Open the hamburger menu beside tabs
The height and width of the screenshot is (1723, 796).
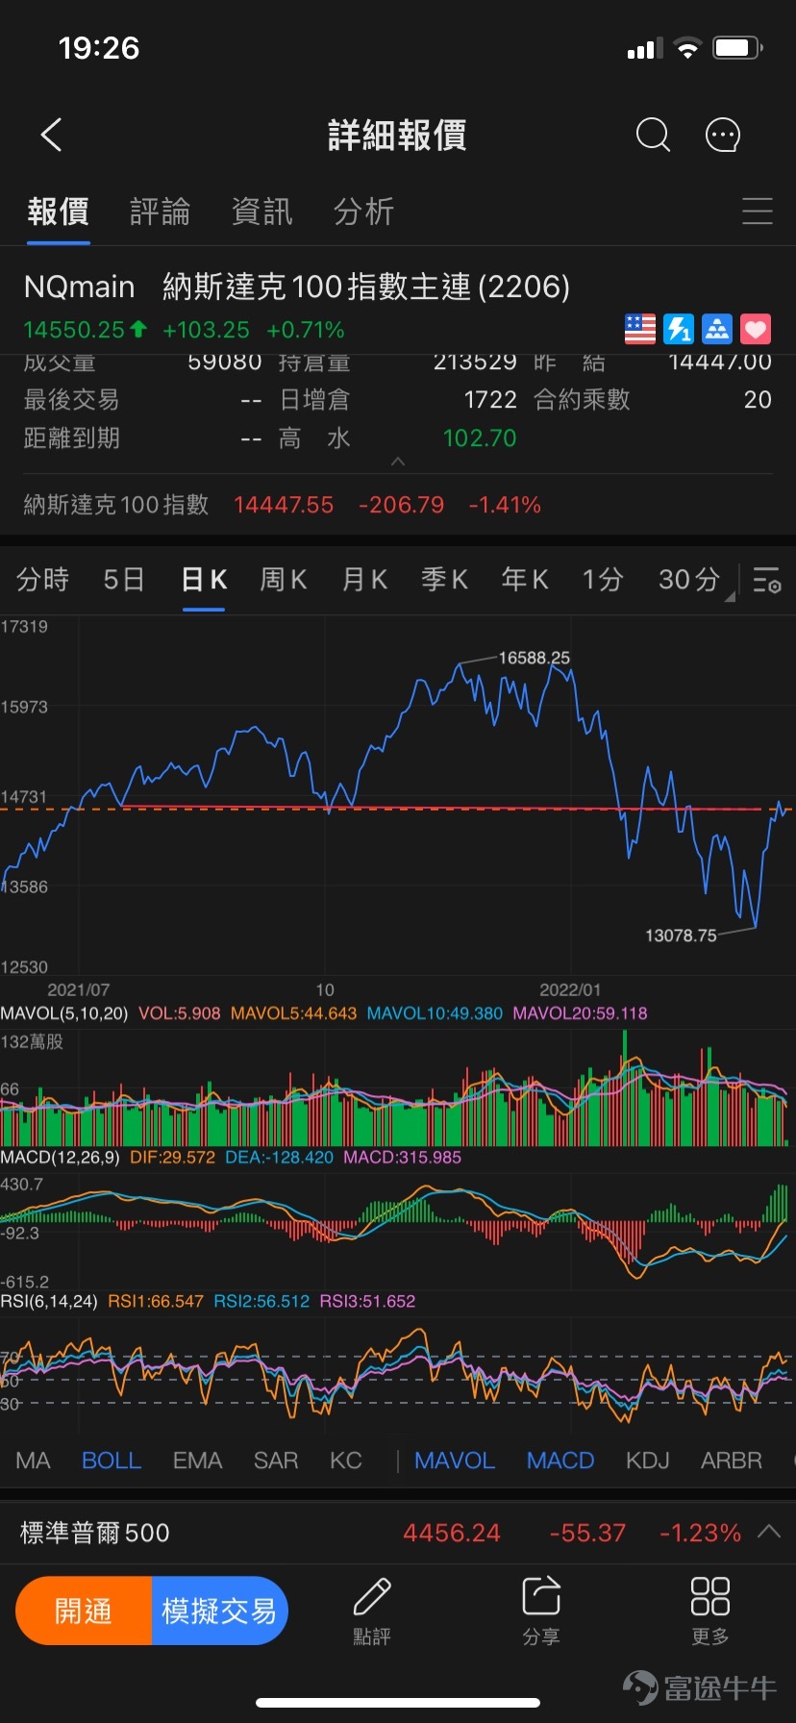click(x=757, y=212)
